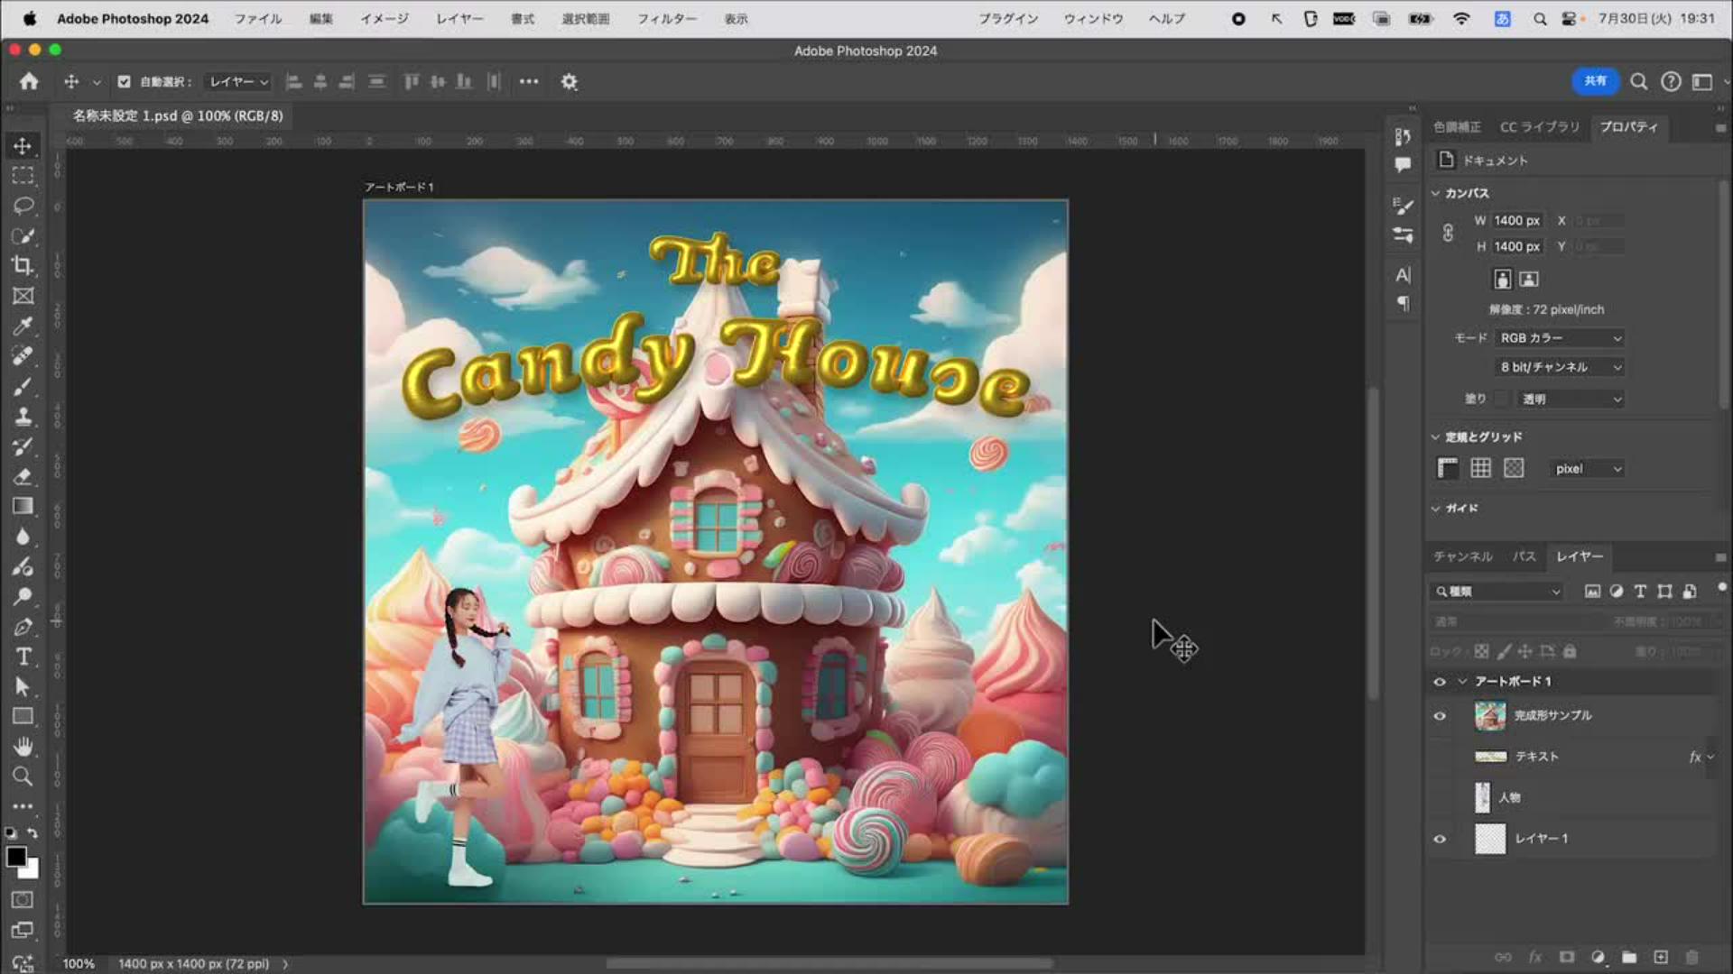The width and height of the screenshot is (1733, 974).
Task: Open the フィルター menu
Action: click(666, 19)
